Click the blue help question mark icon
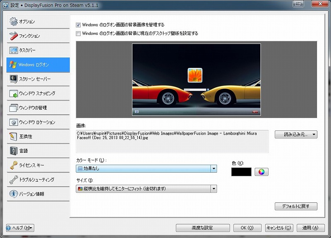 pos(8,228)
